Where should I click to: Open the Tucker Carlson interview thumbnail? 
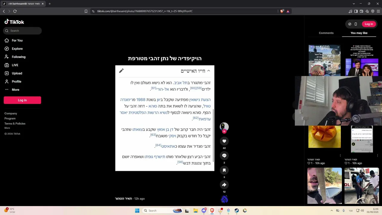362,61
